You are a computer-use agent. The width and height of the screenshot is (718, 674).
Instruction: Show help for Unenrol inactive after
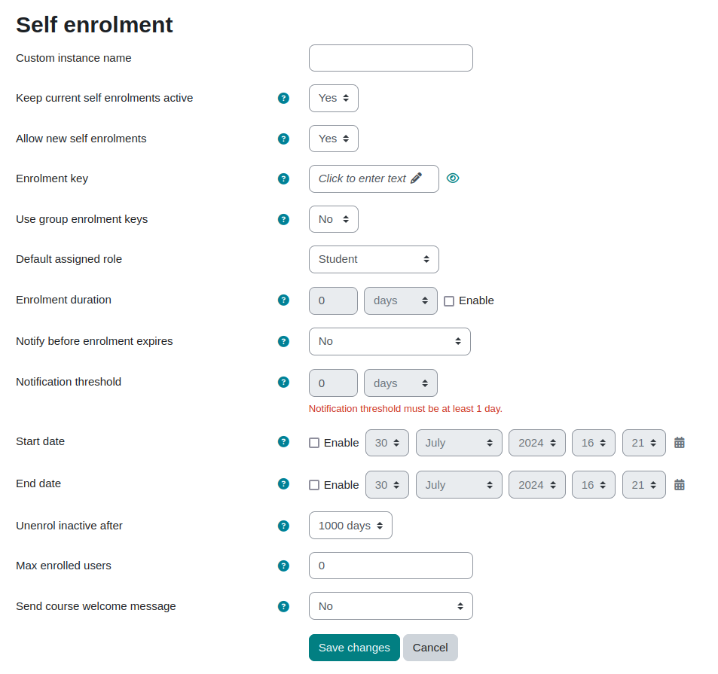(283, 526)
